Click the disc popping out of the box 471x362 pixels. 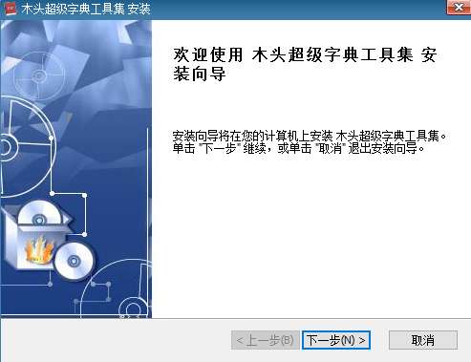40,213
